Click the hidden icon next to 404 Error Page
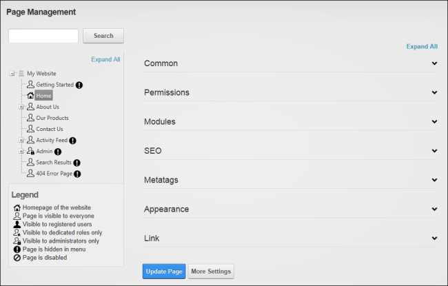 tap(77, 174)
